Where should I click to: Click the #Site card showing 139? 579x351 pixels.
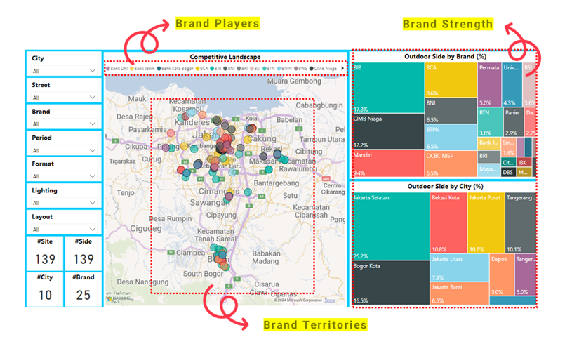click(45, 253)
